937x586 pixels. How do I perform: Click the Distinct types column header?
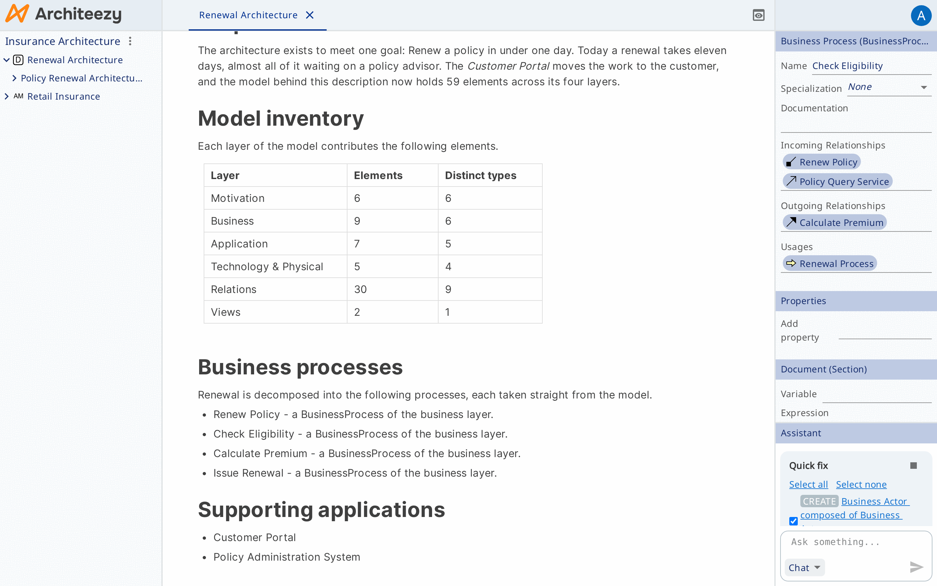click(481, 175)
